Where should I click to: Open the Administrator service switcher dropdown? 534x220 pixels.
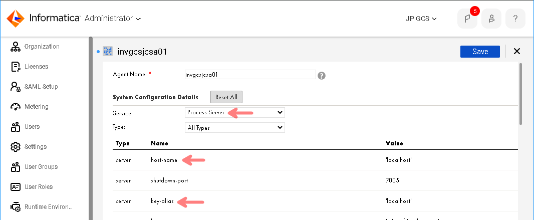pos(113,19)
